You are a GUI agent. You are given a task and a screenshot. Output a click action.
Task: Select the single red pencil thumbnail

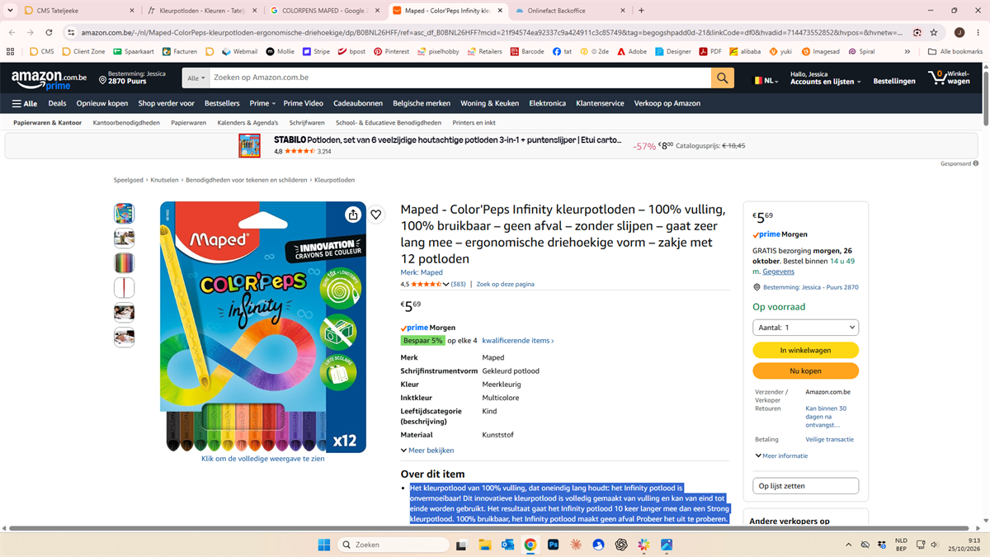(x=124, y=288)
